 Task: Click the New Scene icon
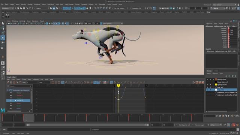click(x=18, y=8)
